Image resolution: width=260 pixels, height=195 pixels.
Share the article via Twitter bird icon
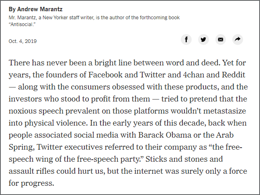[203, 40]
